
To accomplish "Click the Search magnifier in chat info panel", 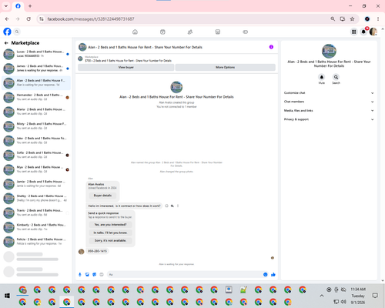I will click(x=336, y=77).
